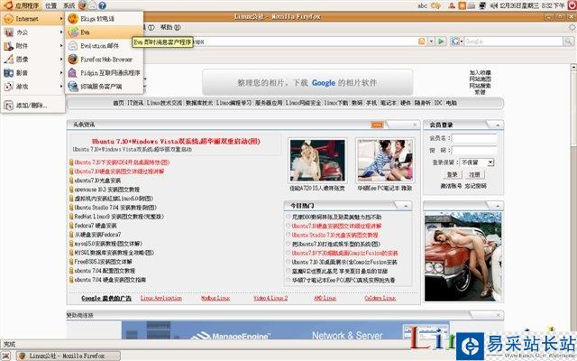Open the Canon A720 IS photo thumbnail
The height and width of the screenshot is (361, 577).
pyautogui.click(x=317, y=161)
